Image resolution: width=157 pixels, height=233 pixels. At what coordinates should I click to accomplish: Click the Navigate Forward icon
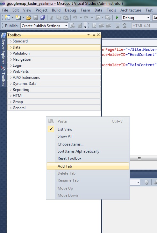[108, 18]
